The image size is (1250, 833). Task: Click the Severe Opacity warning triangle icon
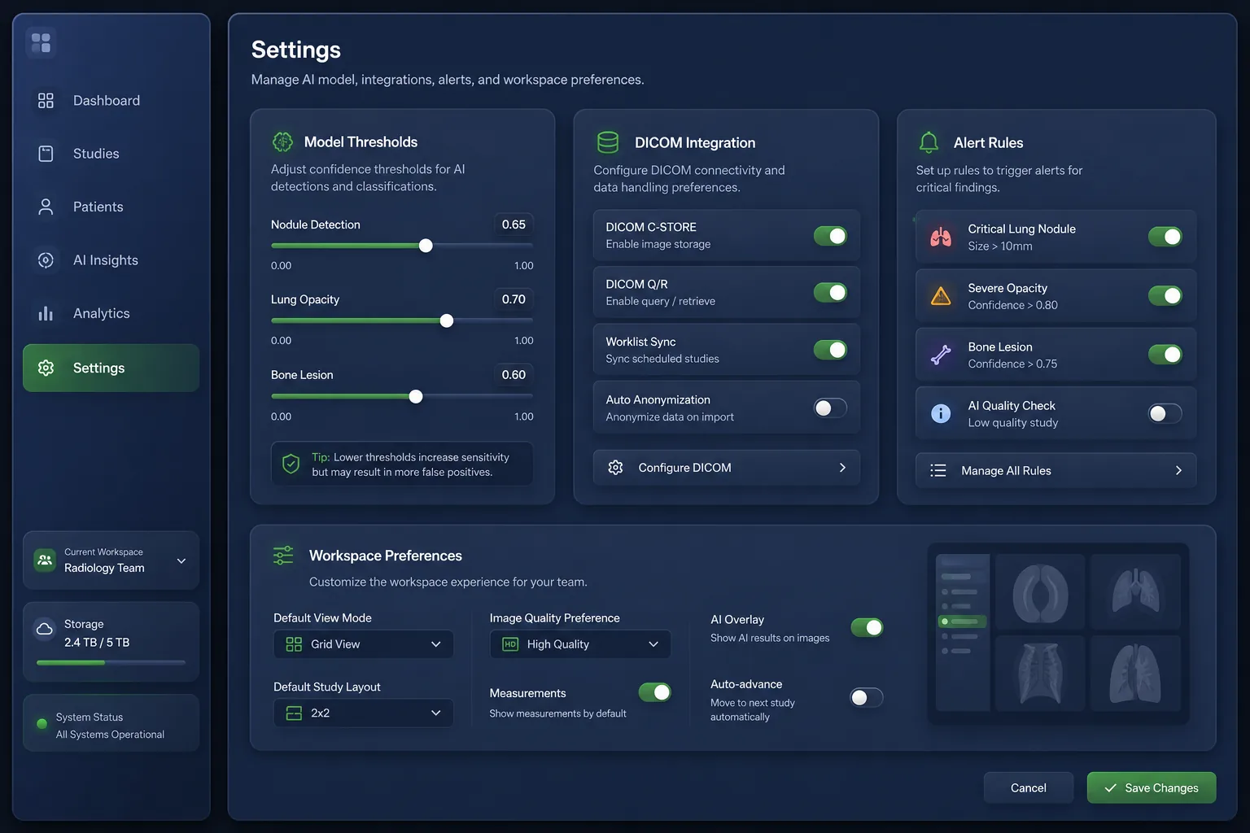941,296
